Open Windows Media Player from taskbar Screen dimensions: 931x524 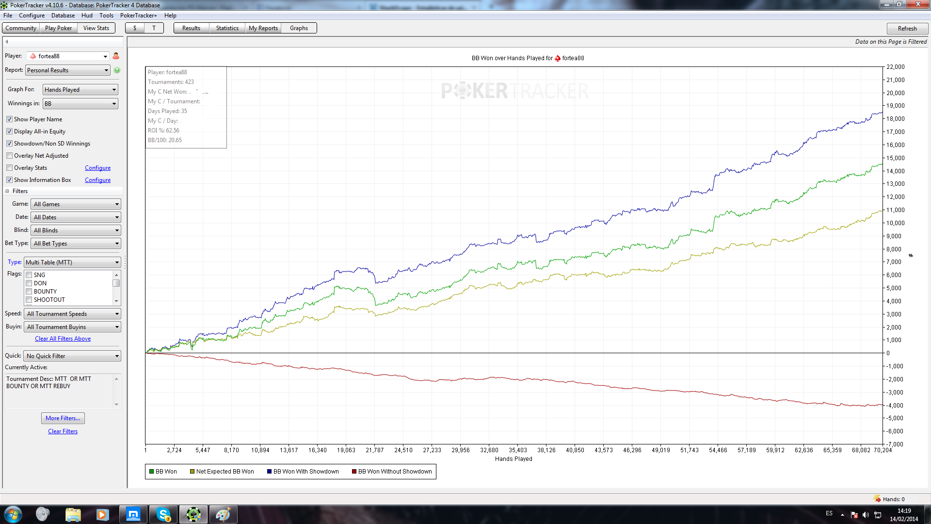(102, 514)
